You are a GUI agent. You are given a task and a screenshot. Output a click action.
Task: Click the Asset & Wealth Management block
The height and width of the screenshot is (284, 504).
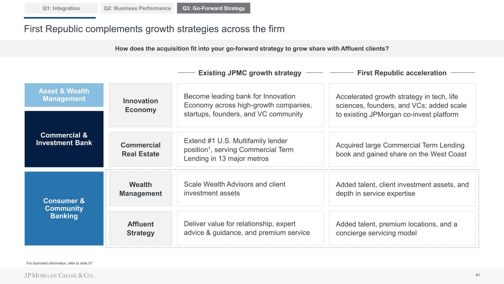tap(64, 95)
